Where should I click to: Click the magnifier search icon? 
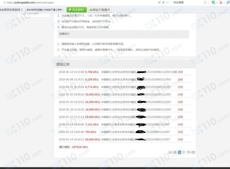[205, 3]
